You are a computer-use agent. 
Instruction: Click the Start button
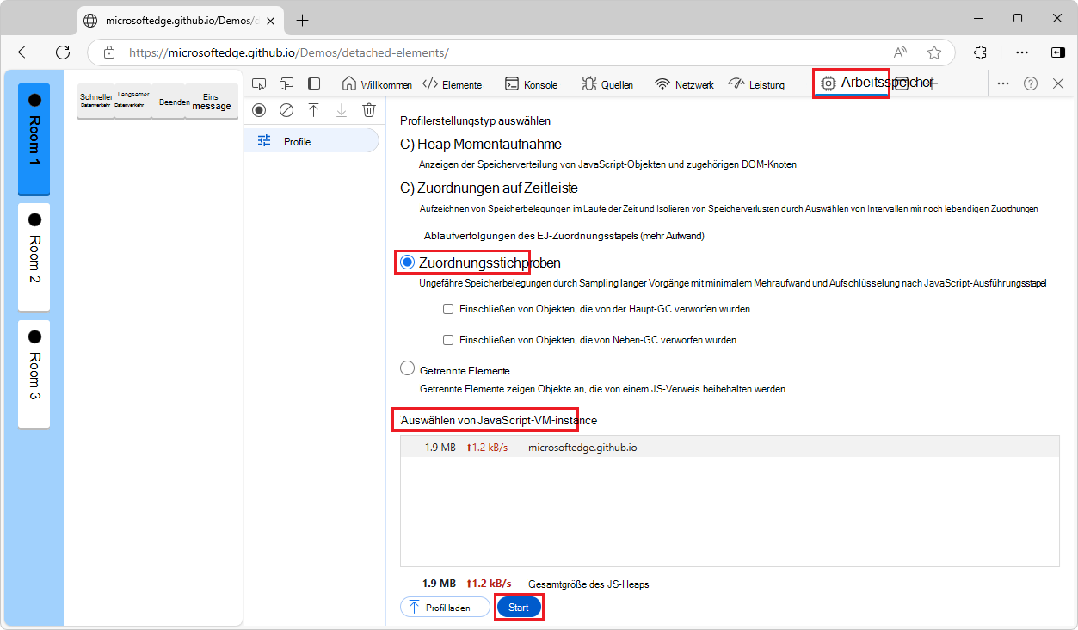coord(518,606)
